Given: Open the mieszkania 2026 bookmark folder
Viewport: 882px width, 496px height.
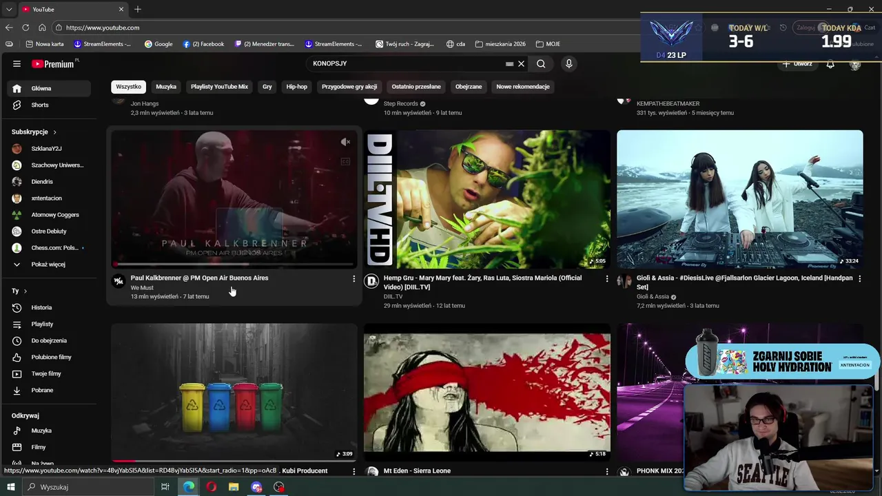Looking at the screenshot, I should point(500,44).
